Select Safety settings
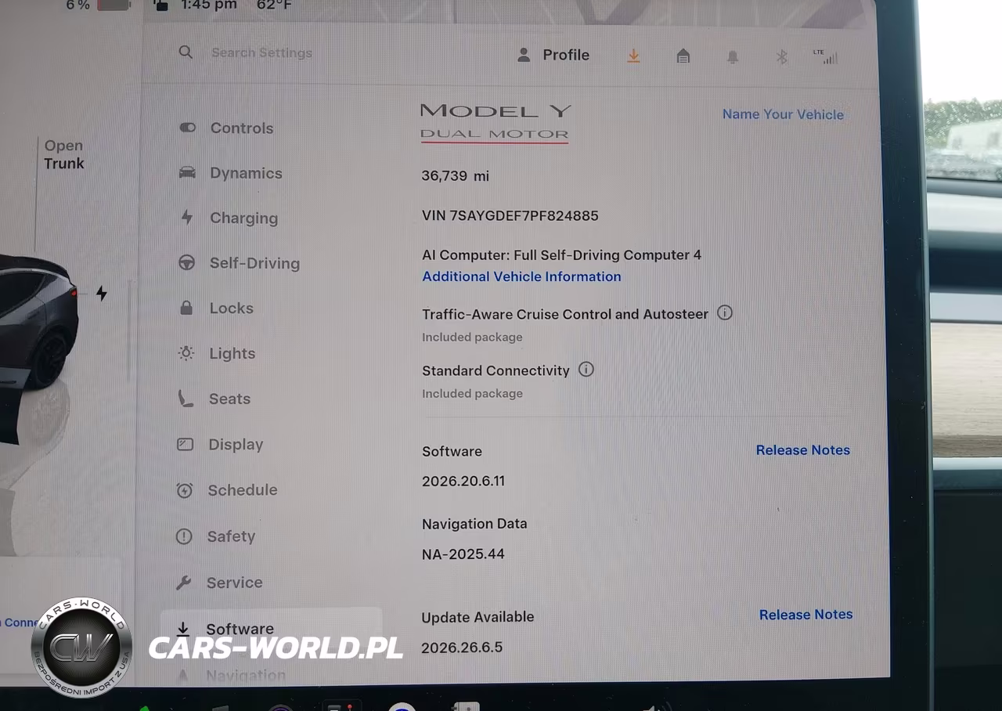This screenshot has height=711, width=1002. pyautogui.click(x=215, y=536)
